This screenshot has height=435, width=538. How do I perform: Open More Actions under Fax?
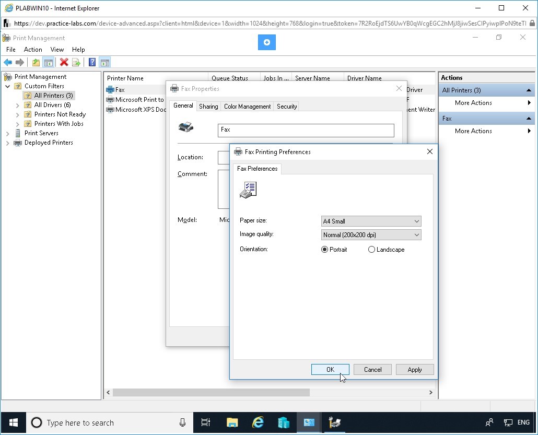point(486,131)
